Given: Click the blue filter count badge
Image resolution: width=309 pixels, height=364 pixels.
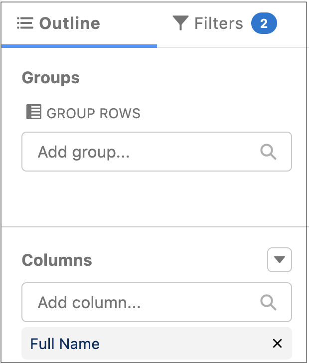Looking at the screenshot, I should [264, 23].
